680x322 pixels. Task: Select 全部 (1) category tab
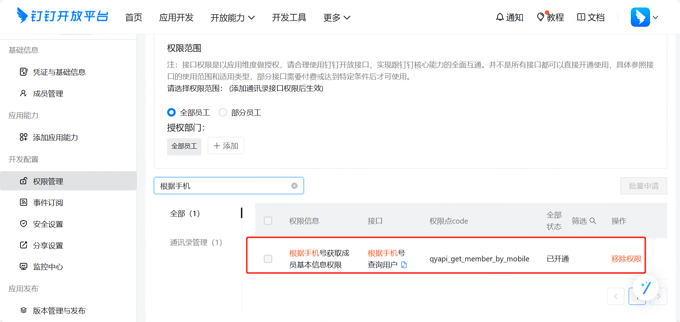coord(185,213)
